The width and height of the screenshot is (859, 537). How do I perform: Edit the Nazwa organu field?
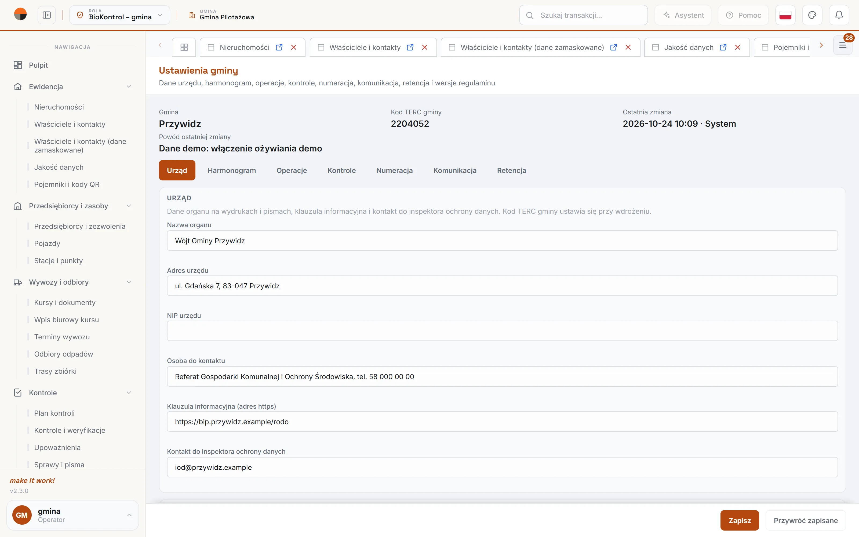point(502,241)
